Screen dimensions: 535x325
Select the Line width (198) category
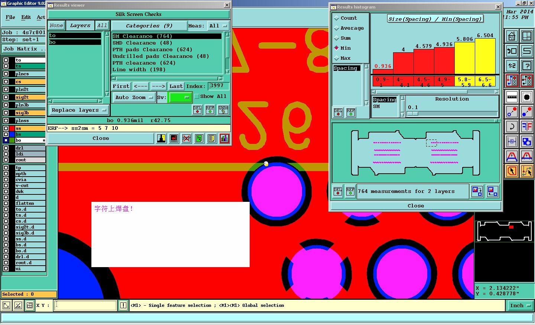point(139,70)
